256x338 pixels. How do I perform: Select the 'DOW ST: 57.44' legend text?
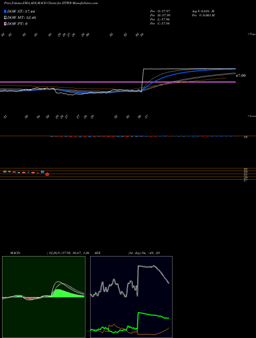pos(21,11)
